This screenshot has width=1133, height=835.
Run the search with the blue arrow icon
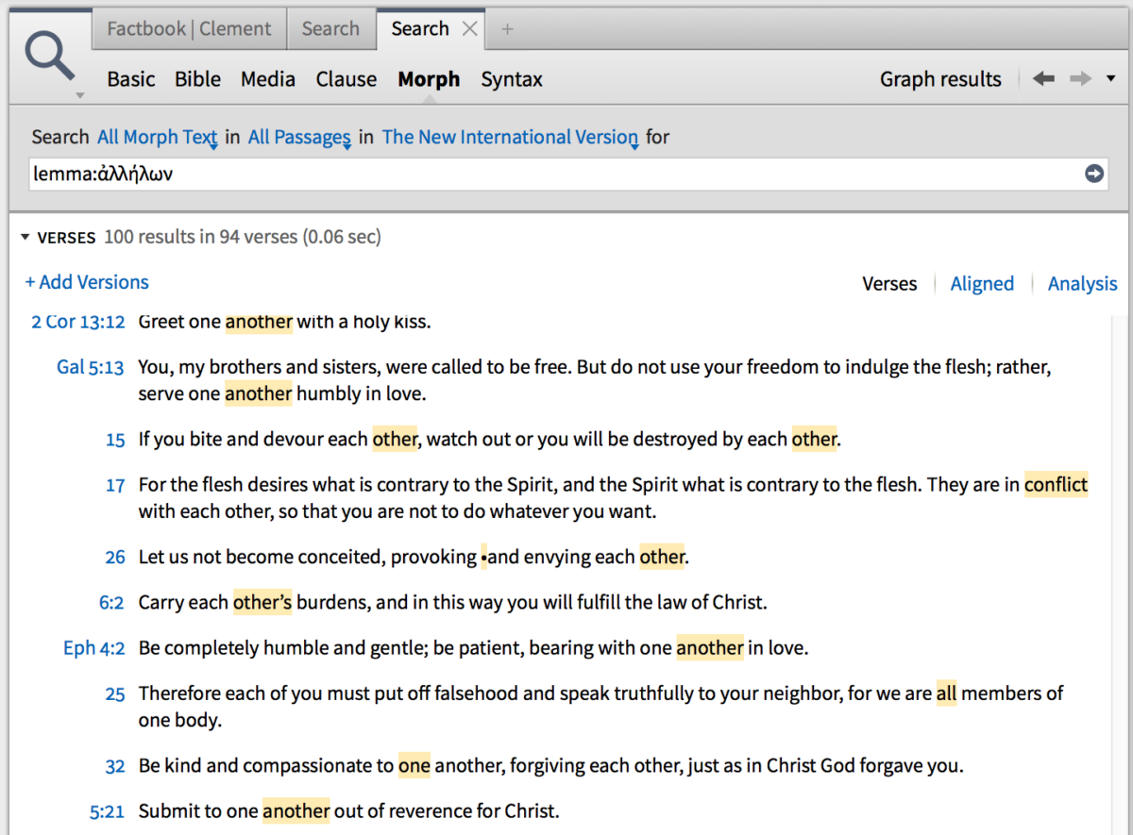pos(1092,174)
